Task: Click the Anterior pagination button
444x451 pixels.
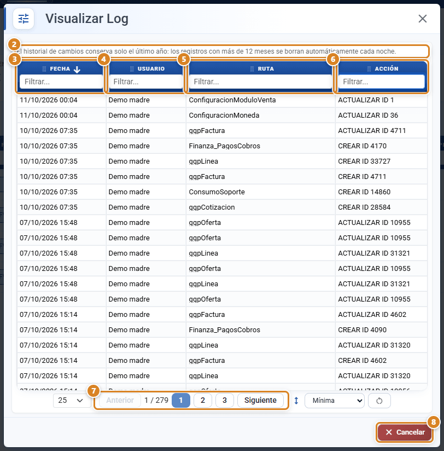Action: [120, 401]
